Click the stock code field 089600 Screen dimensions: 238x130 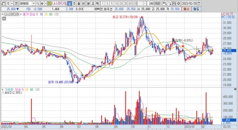pos(25,3)
